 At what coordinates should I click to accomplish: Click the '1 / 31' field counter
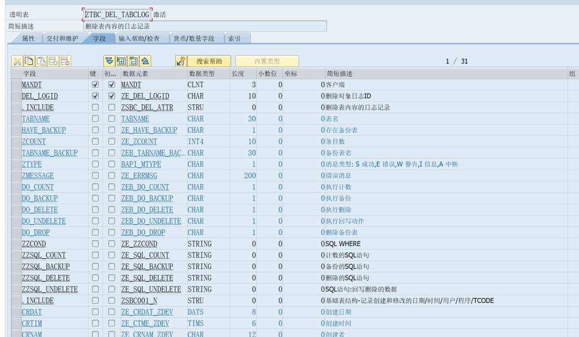tap(457, 61)
